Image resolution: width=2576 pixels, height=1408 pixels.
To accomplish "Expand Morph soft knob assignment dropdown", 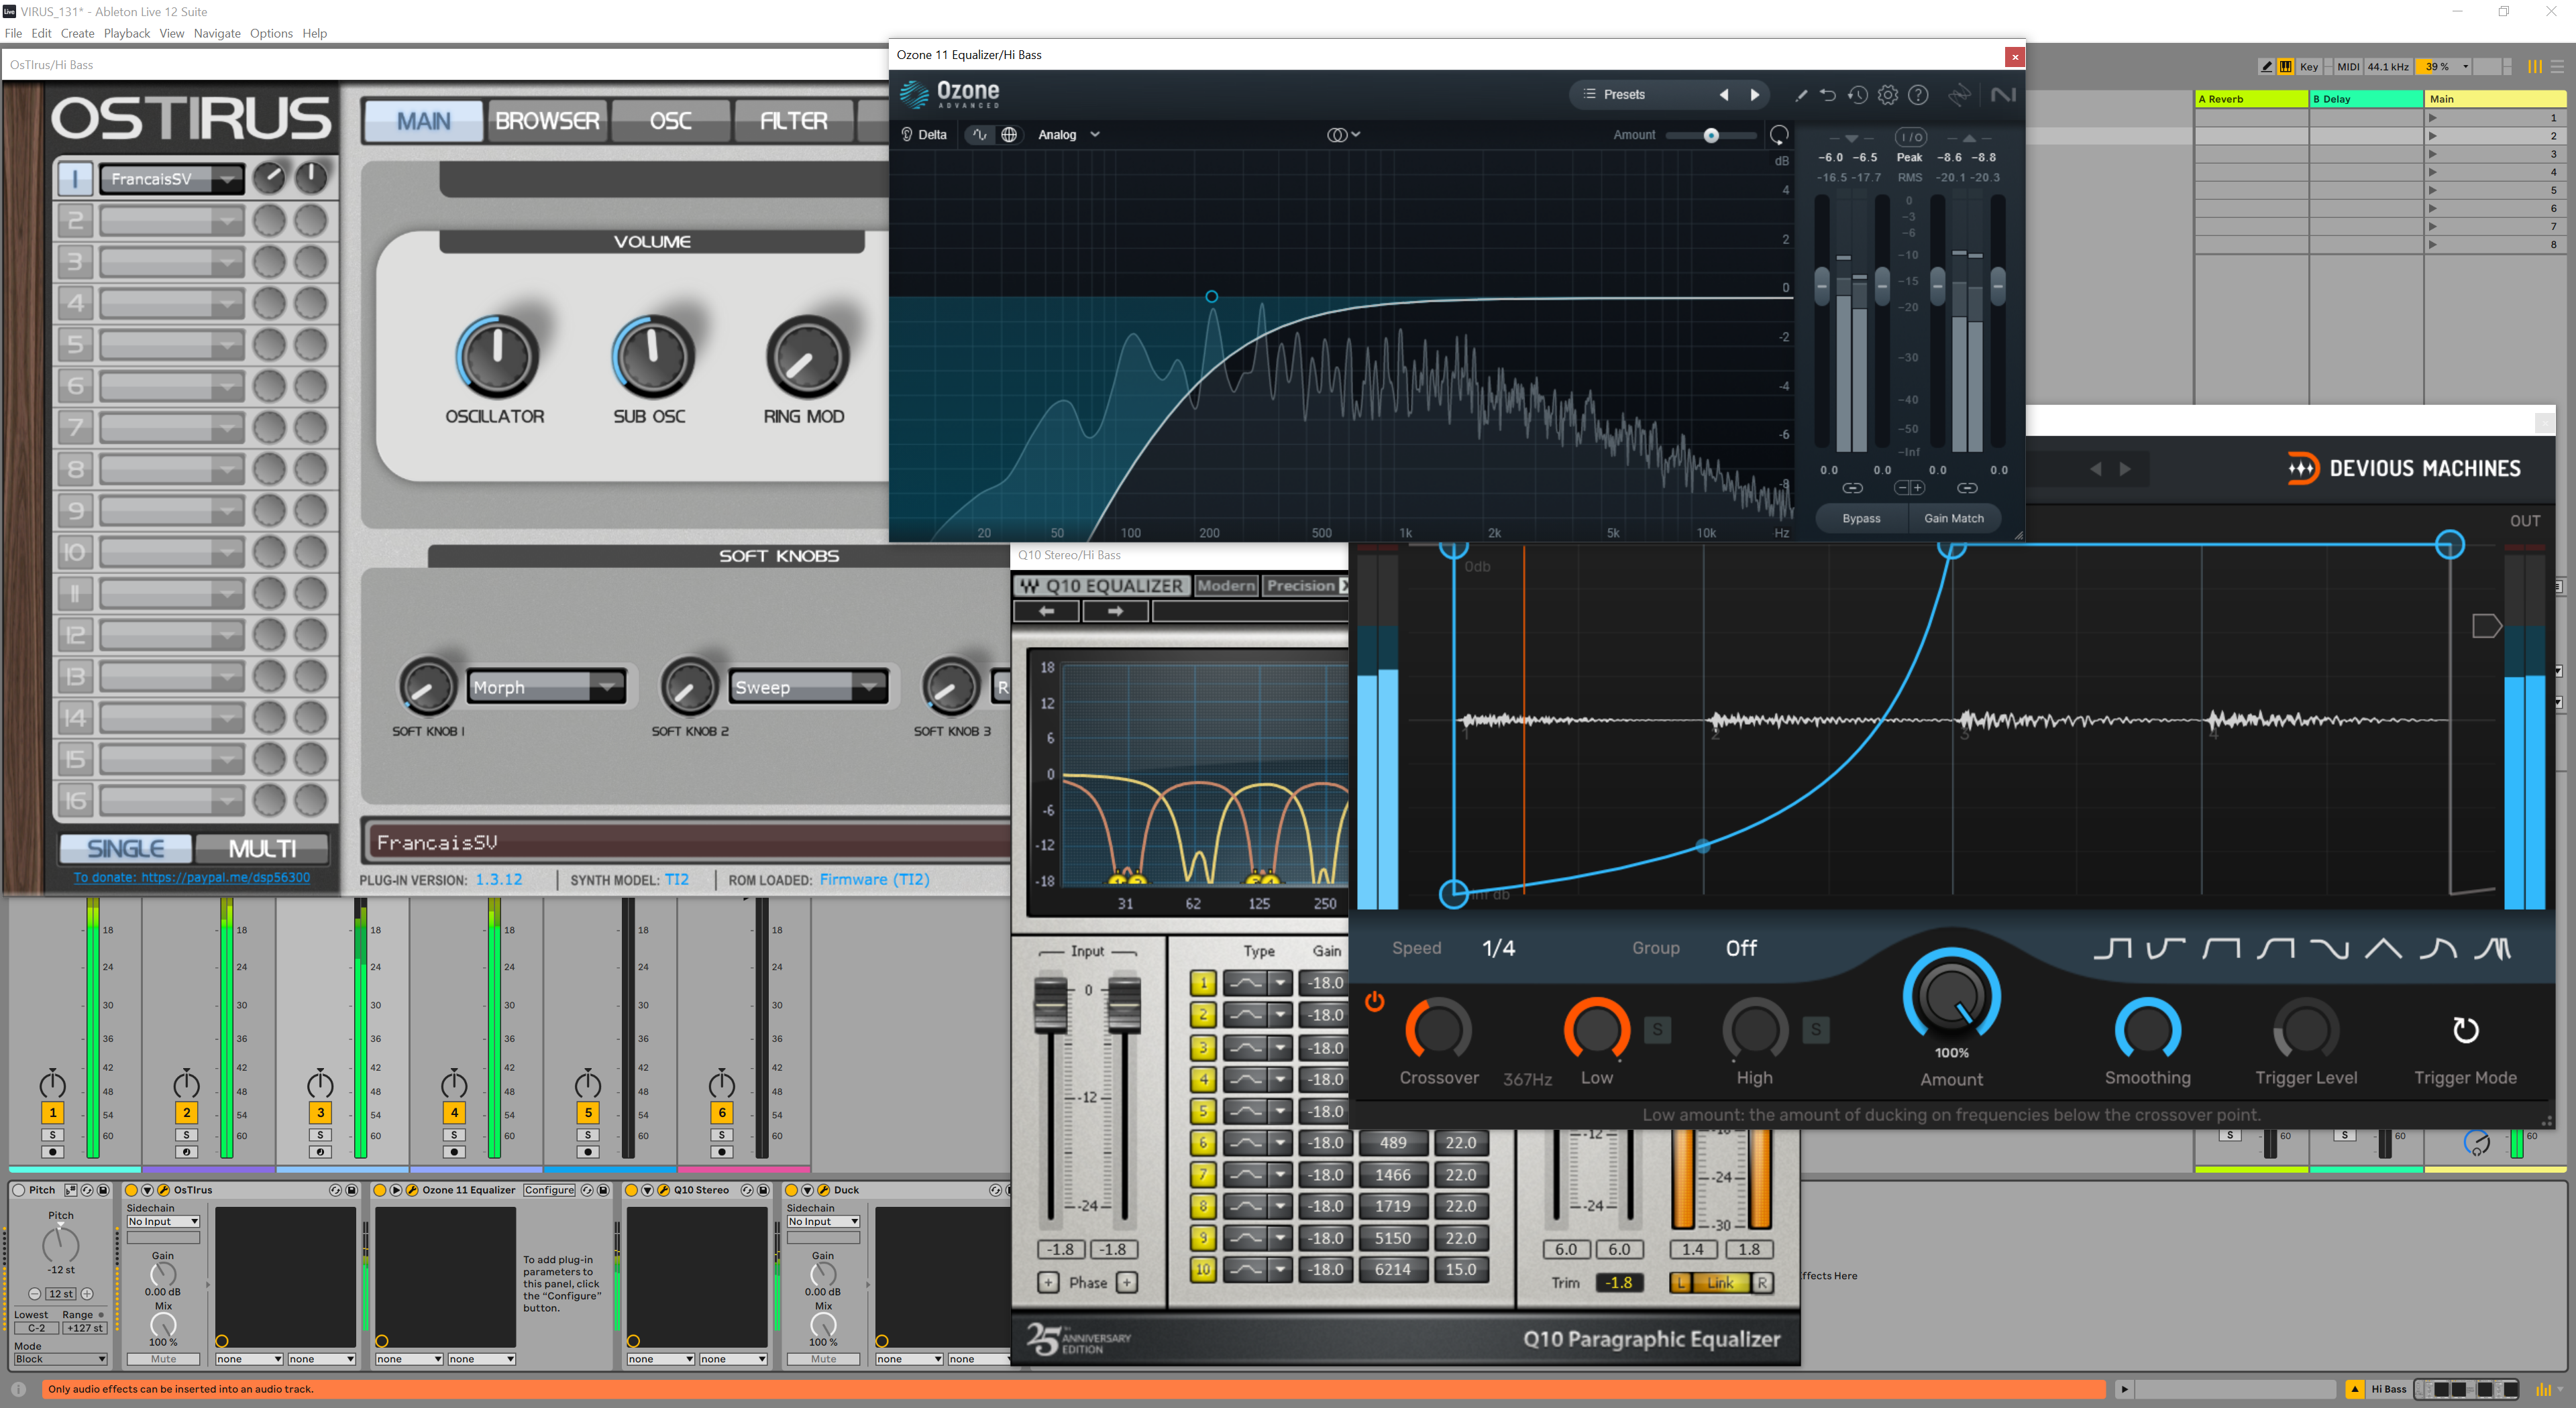I will coord(607,687).
